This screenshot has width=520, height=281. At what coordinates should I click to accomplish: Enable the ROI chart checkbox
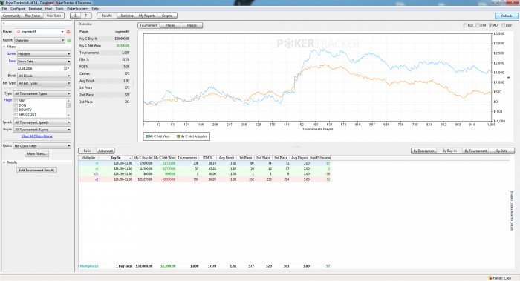pos(465,25)
